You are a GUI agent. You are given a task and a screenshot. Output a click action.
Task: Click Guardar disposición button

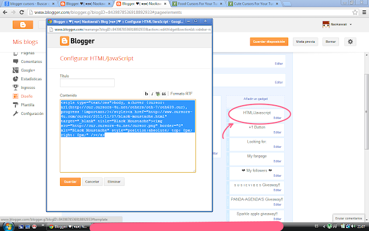point(269,42)
